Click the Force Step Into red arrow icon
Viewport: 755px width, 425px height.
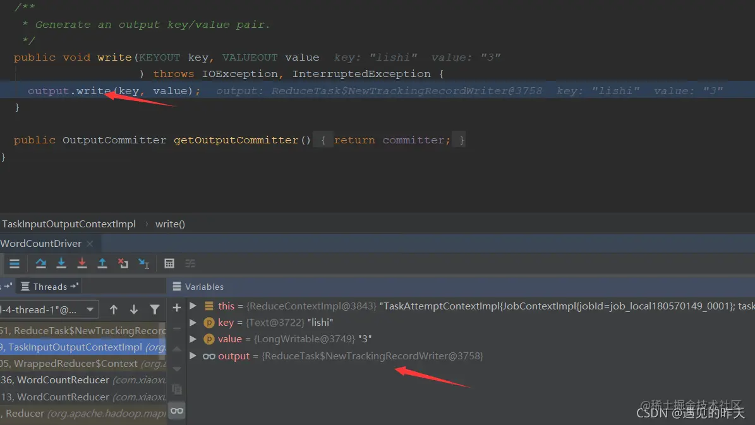(82, 263)
